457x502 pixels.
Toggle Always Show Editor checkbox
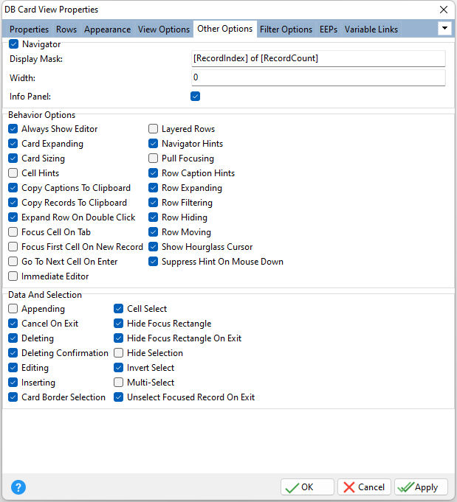[x=13, y=129]
